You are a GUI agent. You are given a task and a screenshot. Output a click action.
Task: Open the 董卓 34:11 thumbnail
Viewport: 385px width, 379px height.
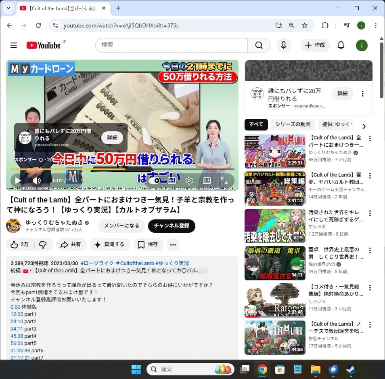coord(275,263)
